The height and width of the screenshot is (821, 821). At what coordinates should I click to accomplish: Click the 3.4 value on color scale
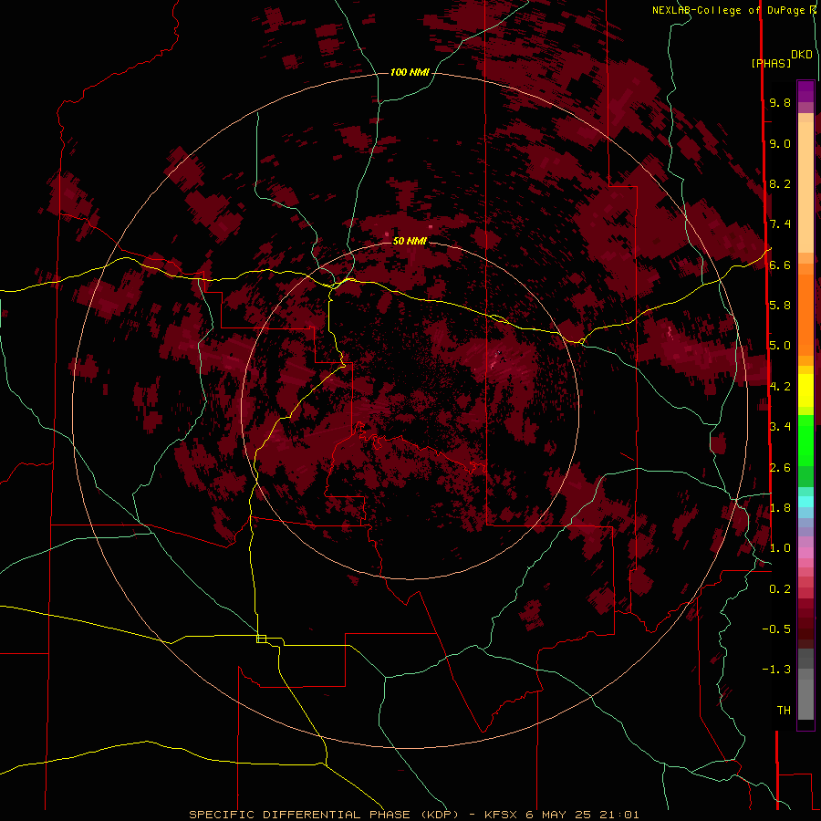pos(780,427)
